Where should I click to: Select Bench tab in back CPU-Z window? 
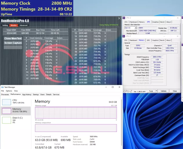[x=162, y=22]
